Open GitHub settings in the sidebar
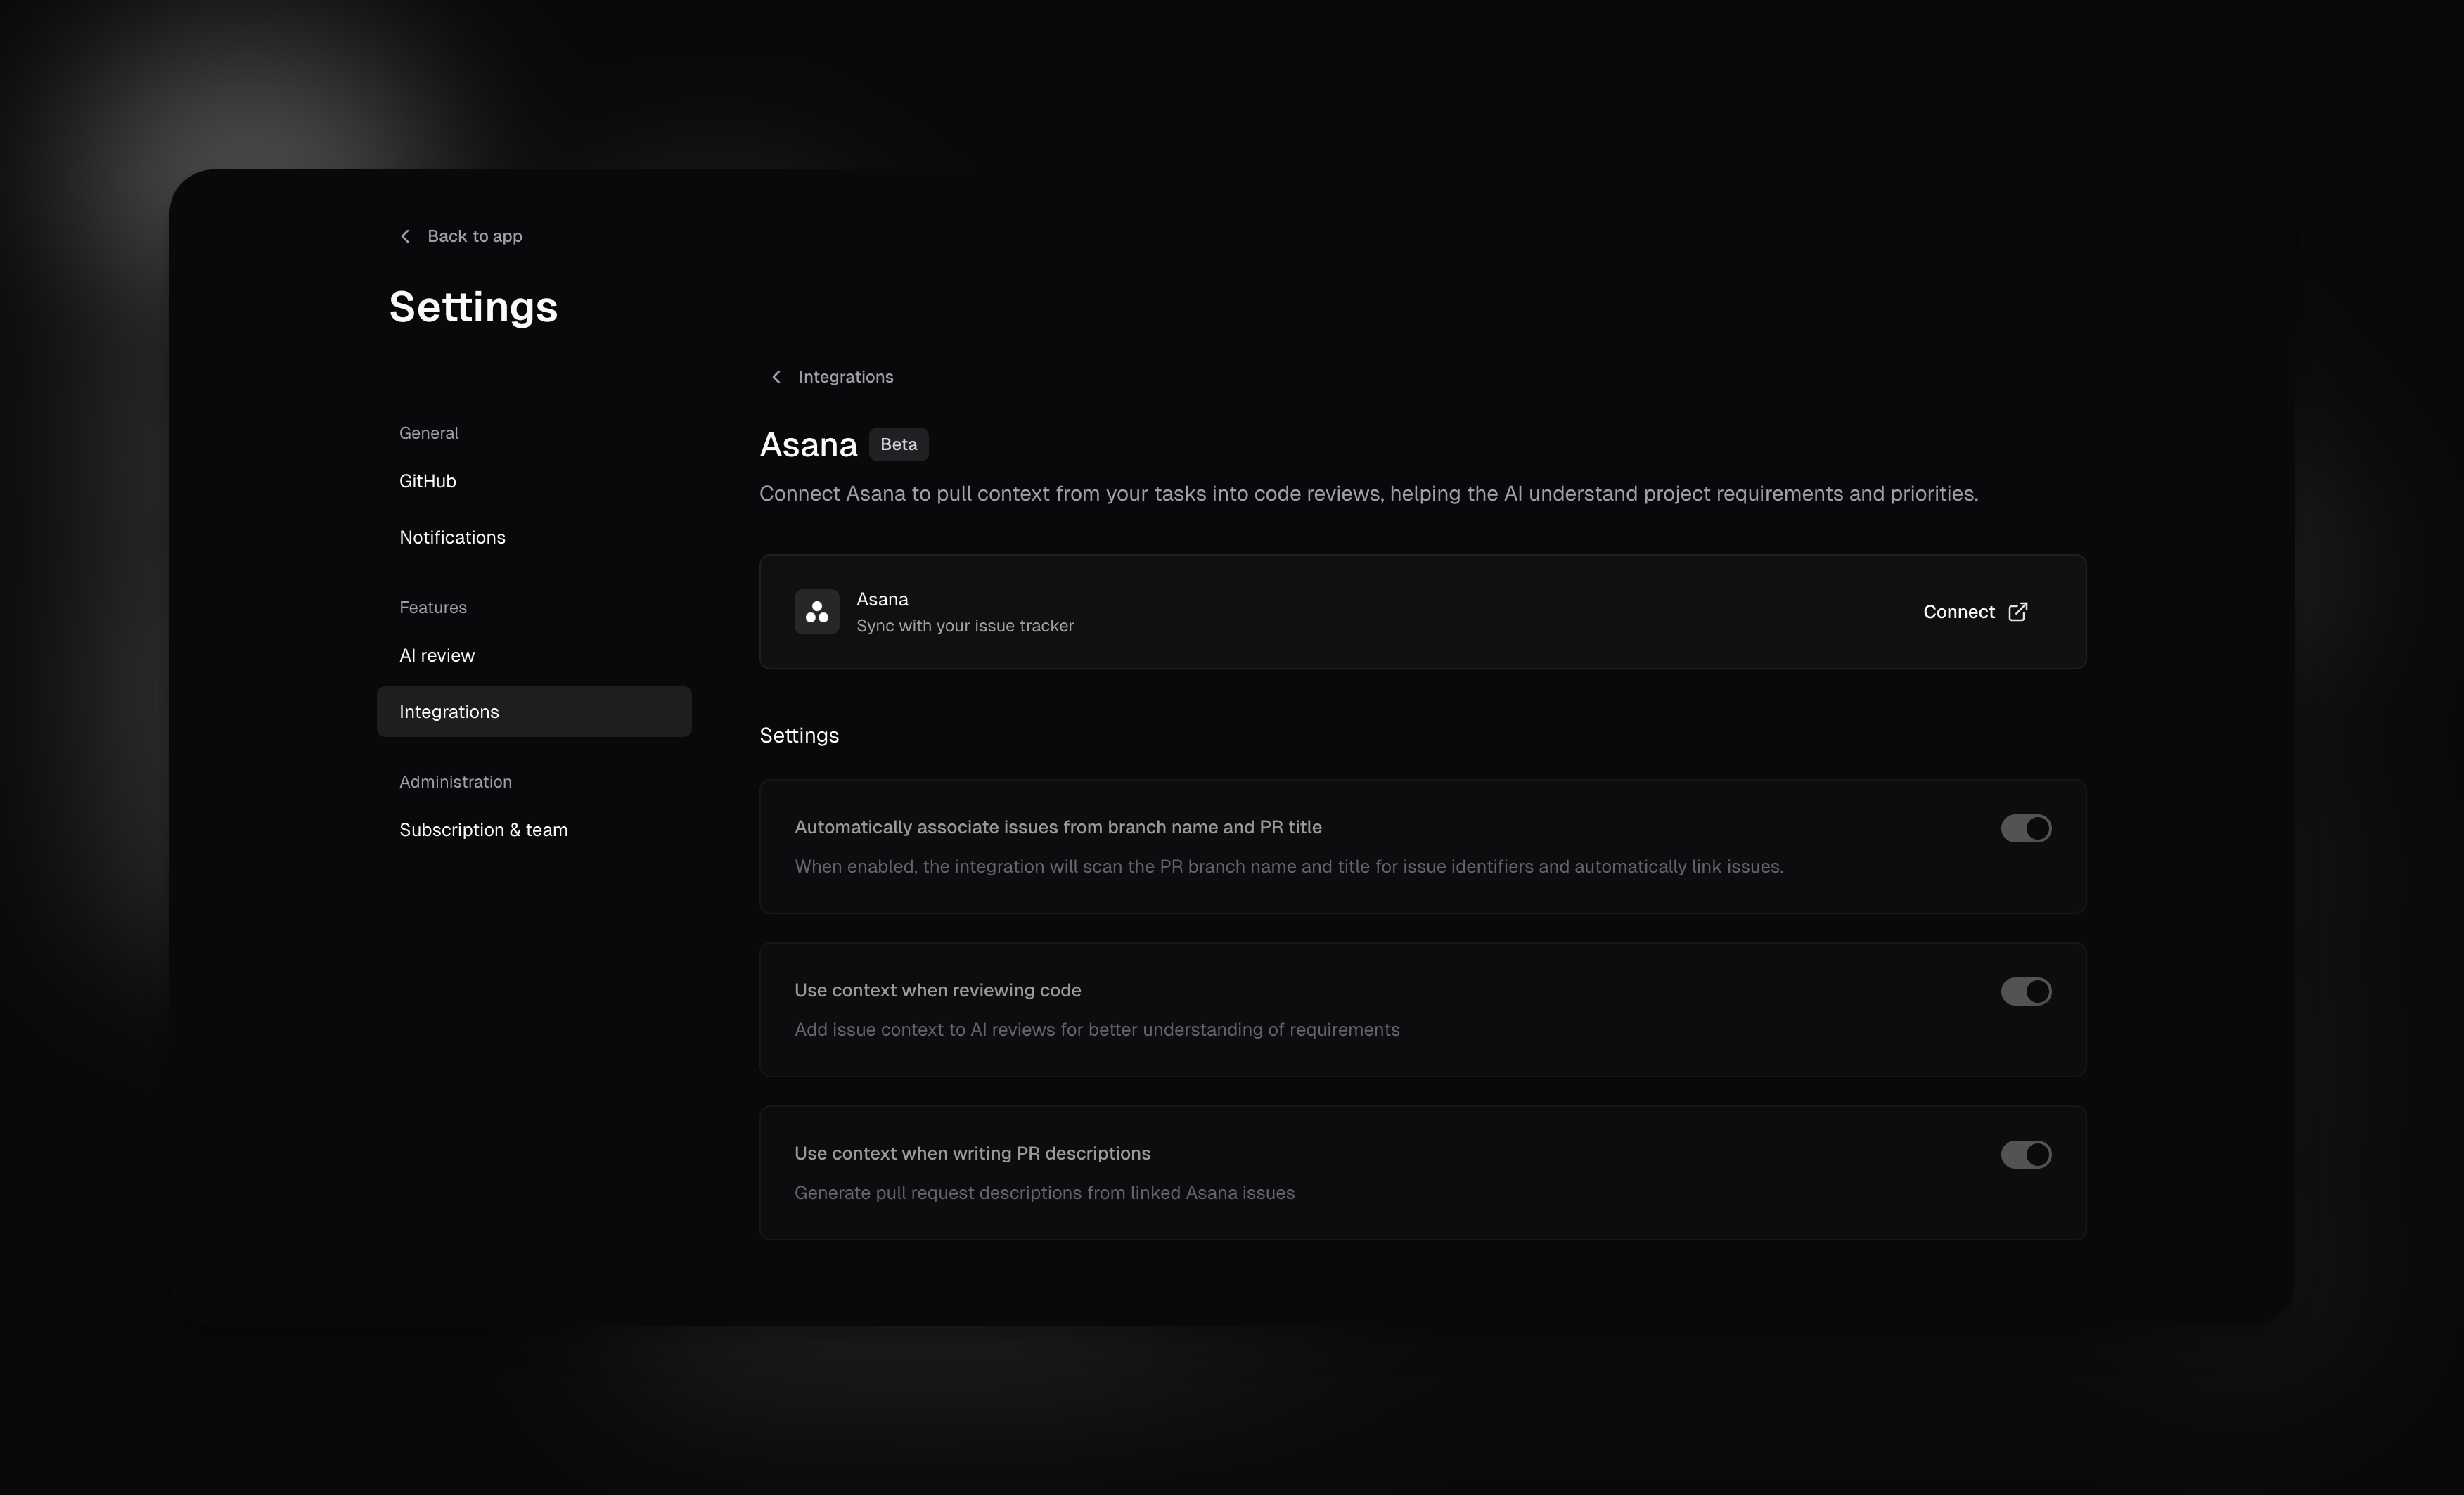This screenshot has width=2464, height=1495. pos(427,481)
